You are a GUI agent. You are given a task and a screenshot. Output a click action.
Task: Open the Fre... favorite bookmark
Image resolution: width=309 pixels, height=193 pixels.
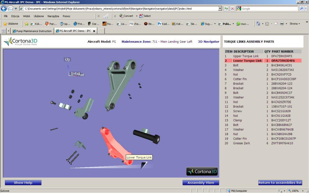click(x=79, y=24)
